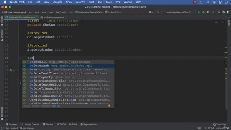
Task: Select BeanProperty java.beans suggestion
Action: click(68, 77)
